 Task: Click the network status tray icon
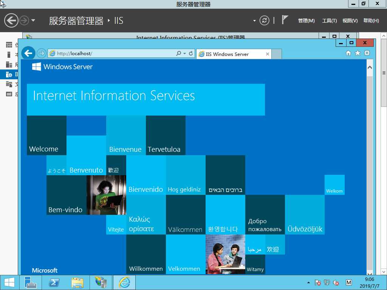[327, 282]
